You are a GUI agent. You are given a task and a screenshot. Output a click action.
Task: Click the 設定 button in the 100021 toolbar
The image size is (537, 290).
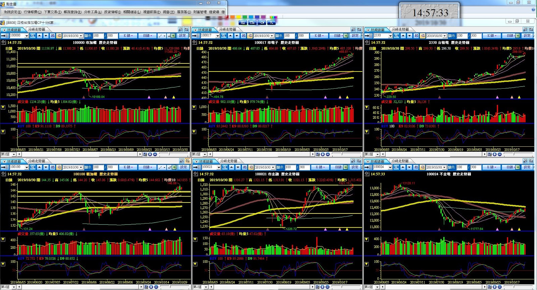click(x=355, y=167)
